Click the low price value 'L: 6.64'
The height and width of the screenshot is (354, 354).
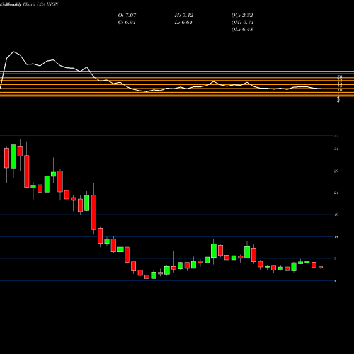[183, 23]
